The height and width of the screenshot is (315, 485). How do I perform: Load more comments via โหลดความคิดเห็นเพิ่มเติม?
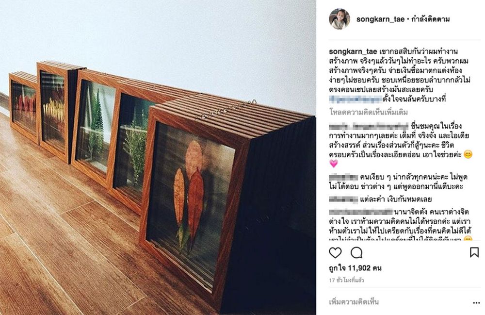tap(369, 112)
